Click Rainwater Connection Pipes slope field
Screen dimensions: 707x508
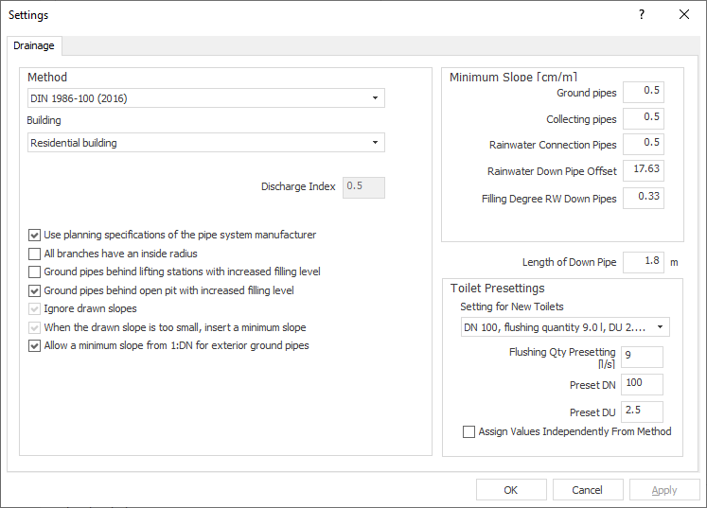[644, 144]
